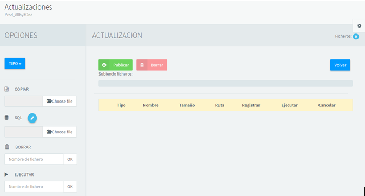The image size is (365, 196).
Task: Choose file under SQL
Action: point(59,132)
